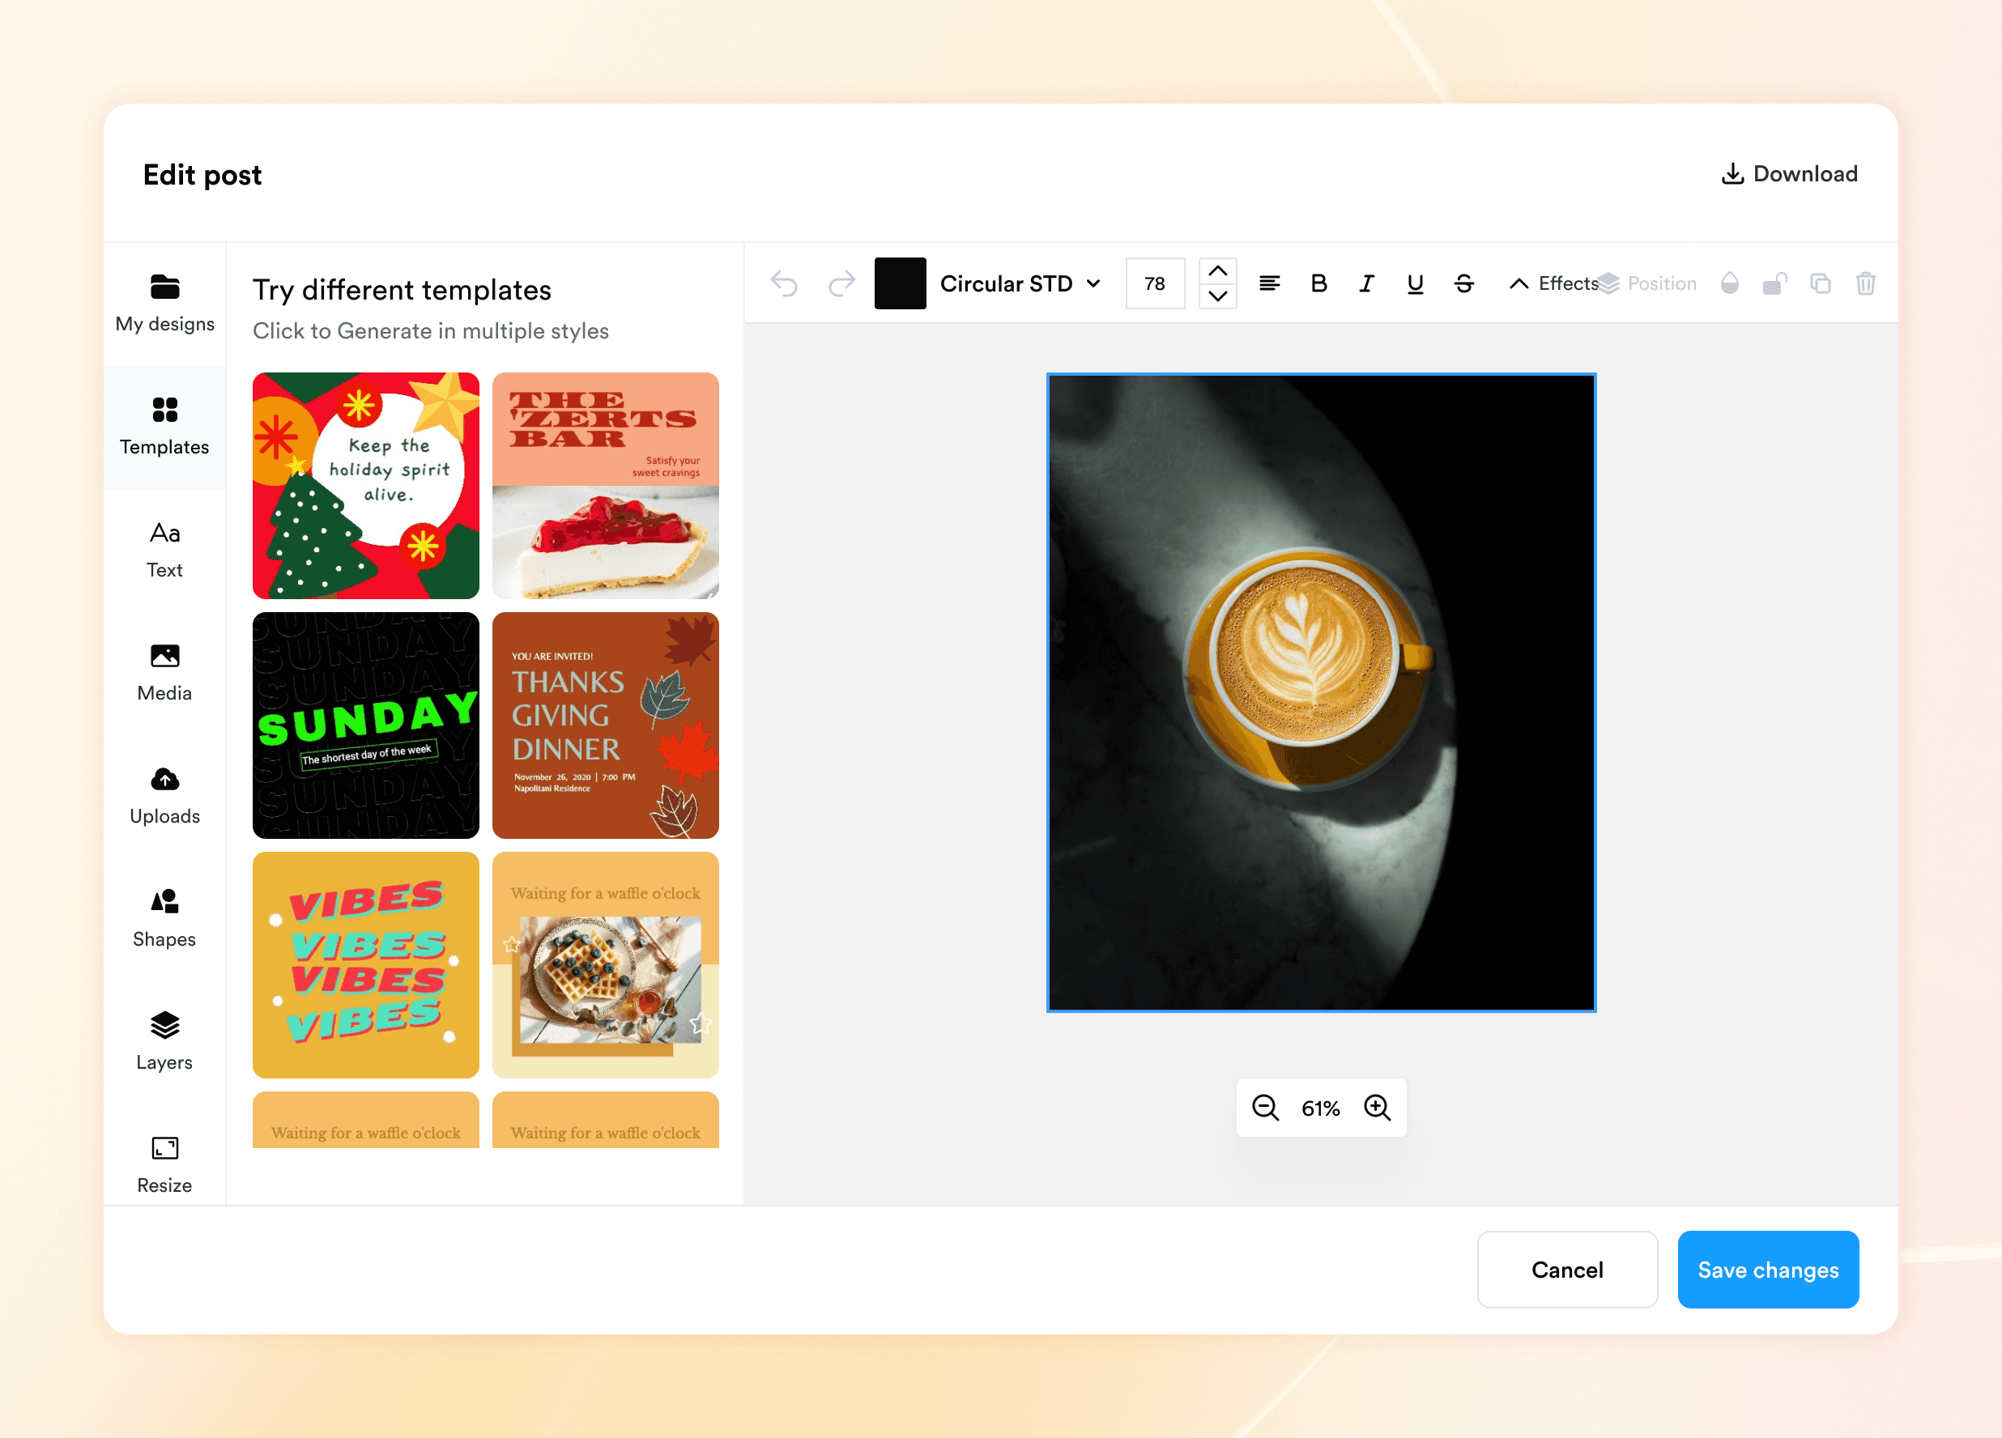This screenshot has width=2002, height=1438.
Task: Select the holiday spirit template
Action: pyautogui.click(x=365, y=486)
